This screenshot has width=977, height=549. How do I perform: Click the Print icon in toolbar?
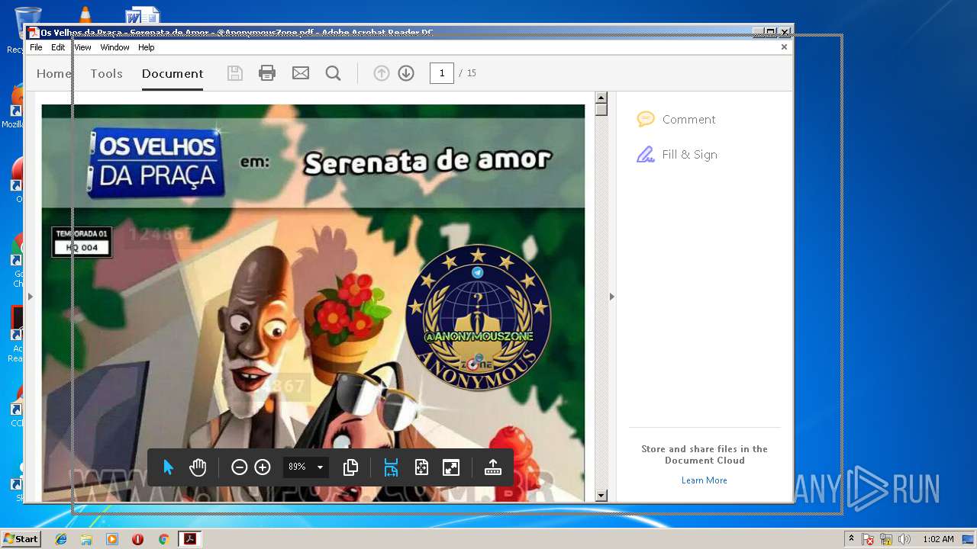click(267, 73)
